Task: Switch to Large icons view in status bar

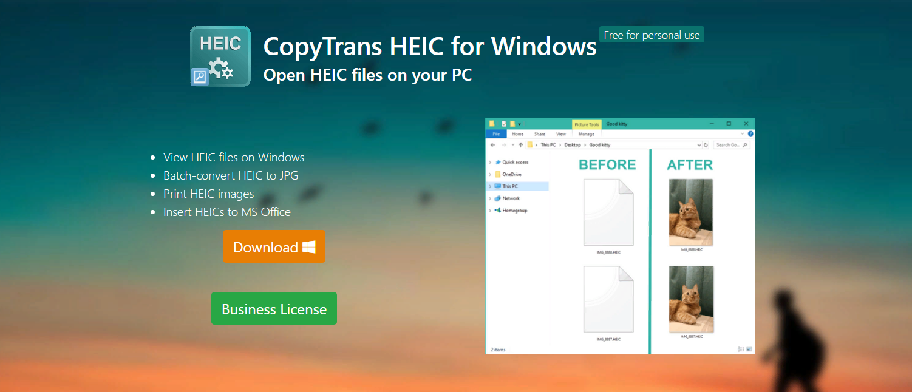Action: coord(749,350)
